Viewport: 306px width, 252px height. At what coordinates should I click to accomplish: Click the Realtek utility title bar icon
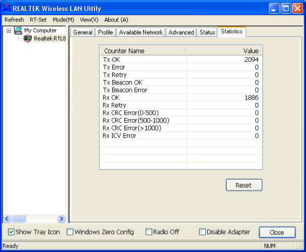(x=7, y=8)
